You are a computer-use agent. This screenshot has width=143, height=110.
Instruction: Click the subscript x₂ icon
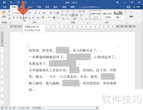click(x=30, y=18)
